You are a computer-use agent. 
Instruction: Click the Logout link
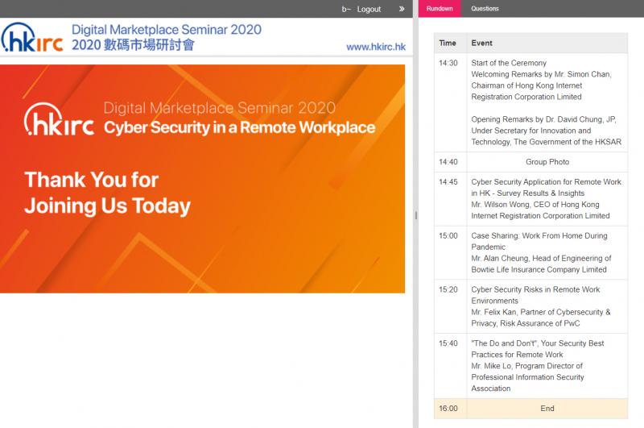click(369, 9)
